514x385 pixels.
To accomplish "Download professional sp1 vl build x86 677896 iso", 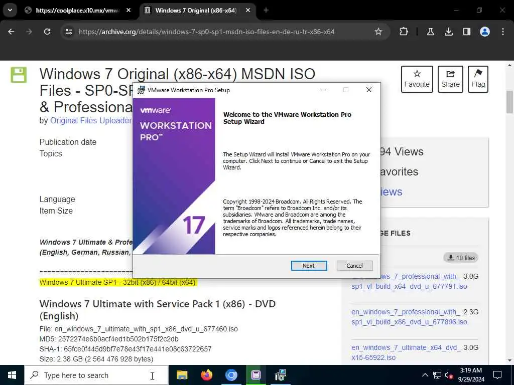I will click(x=410, y=317).
